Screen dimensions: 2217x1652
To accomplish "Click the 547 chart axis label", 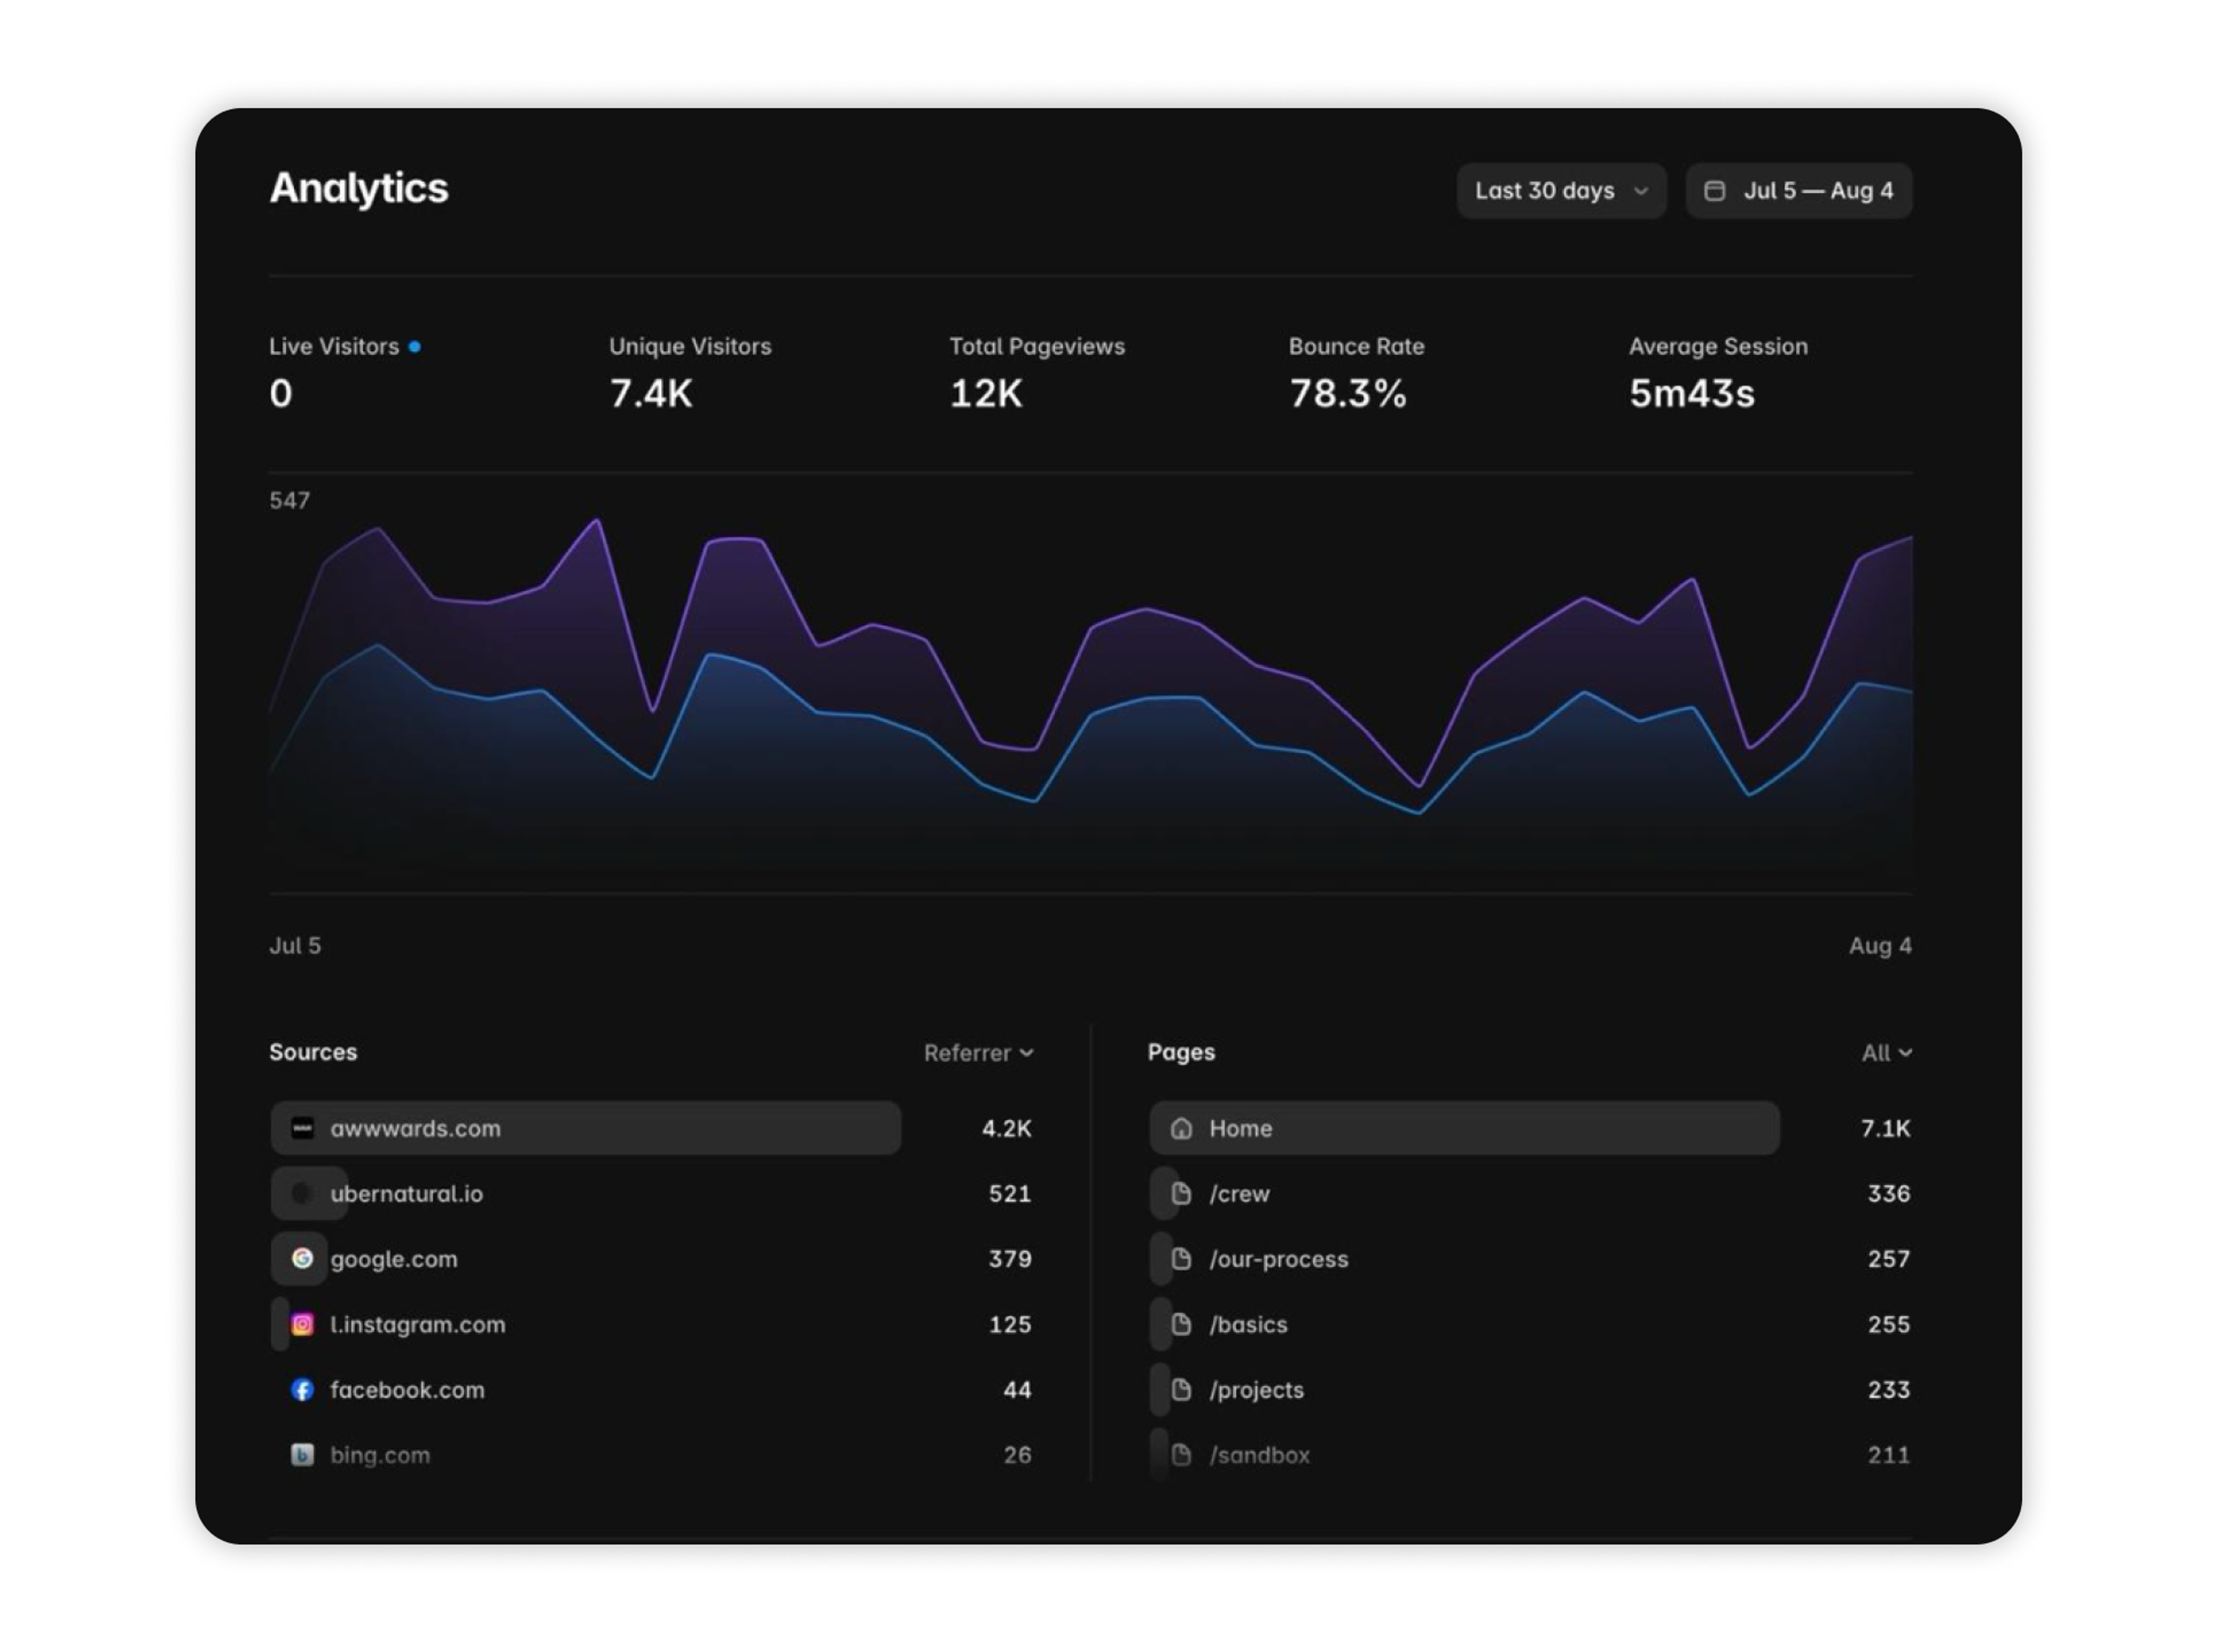I will click(x=290, y=500).
